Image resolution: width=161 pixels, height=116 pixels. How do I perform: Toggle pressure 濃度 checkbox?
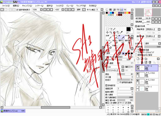(x=111, y=103)
